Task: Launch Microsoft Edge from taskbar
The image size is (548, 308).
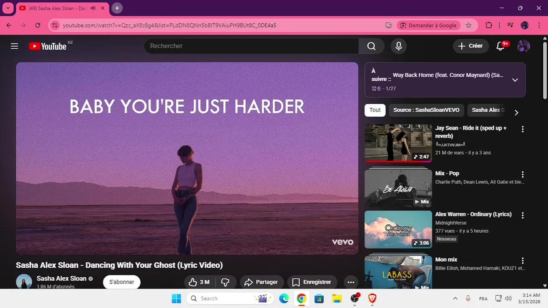Action: tap(284, 299)
